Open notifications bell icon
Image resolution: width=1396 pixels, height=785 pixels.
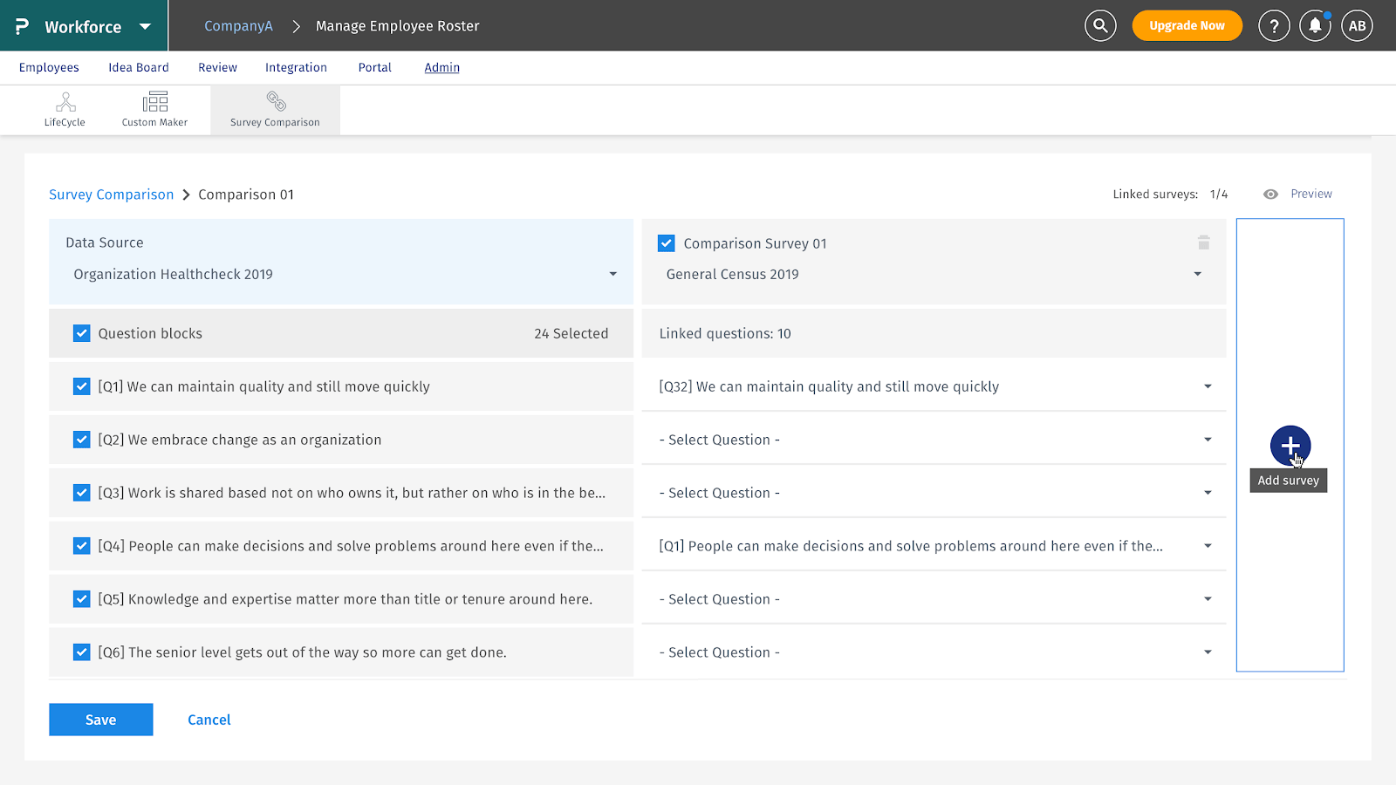[x=1315, y=26]
